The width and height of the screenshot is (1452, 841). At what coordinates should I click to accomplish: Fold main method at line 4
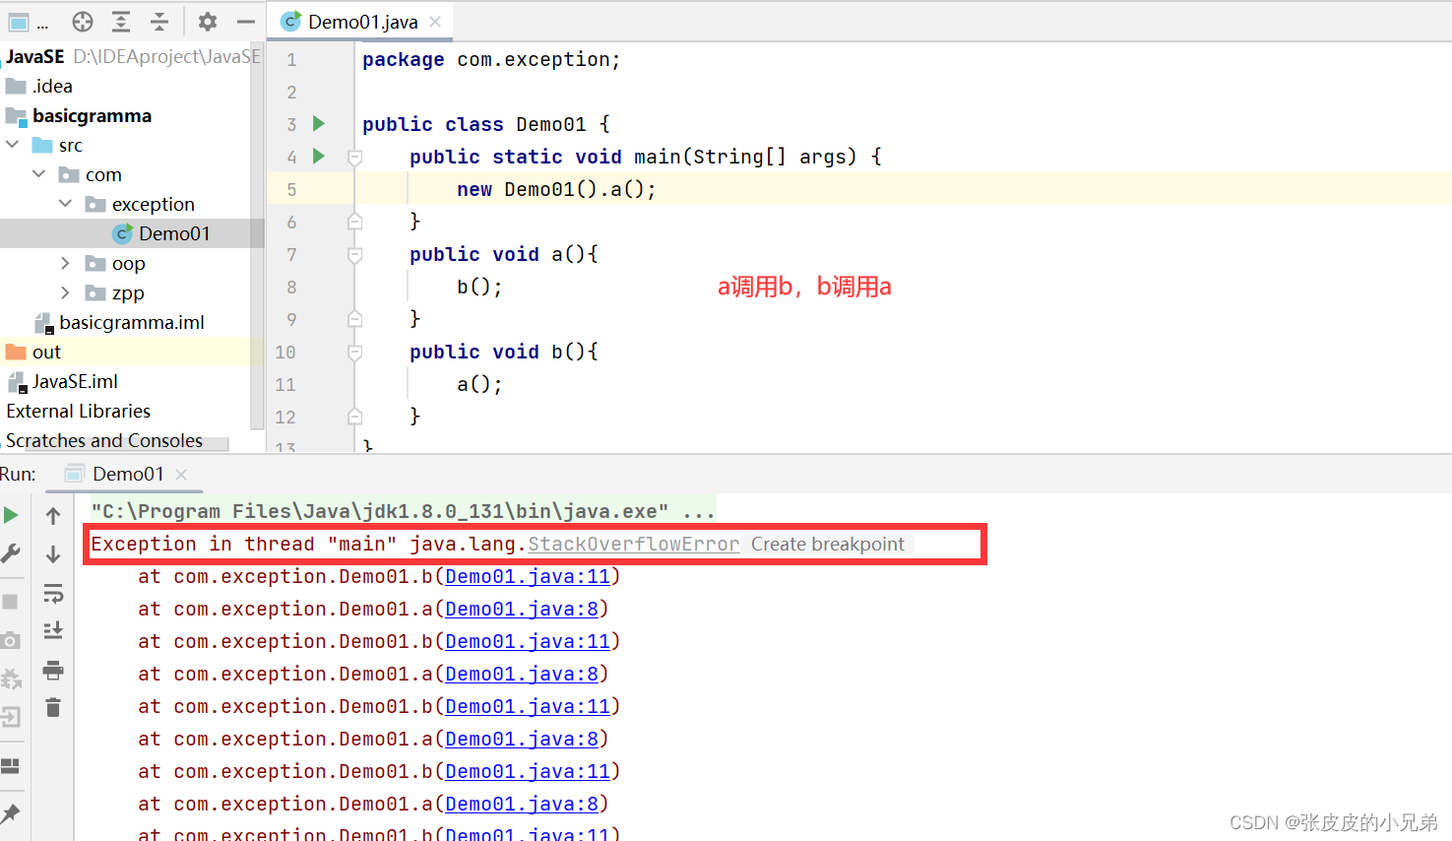pyautogui.click(x=355, y=157)
